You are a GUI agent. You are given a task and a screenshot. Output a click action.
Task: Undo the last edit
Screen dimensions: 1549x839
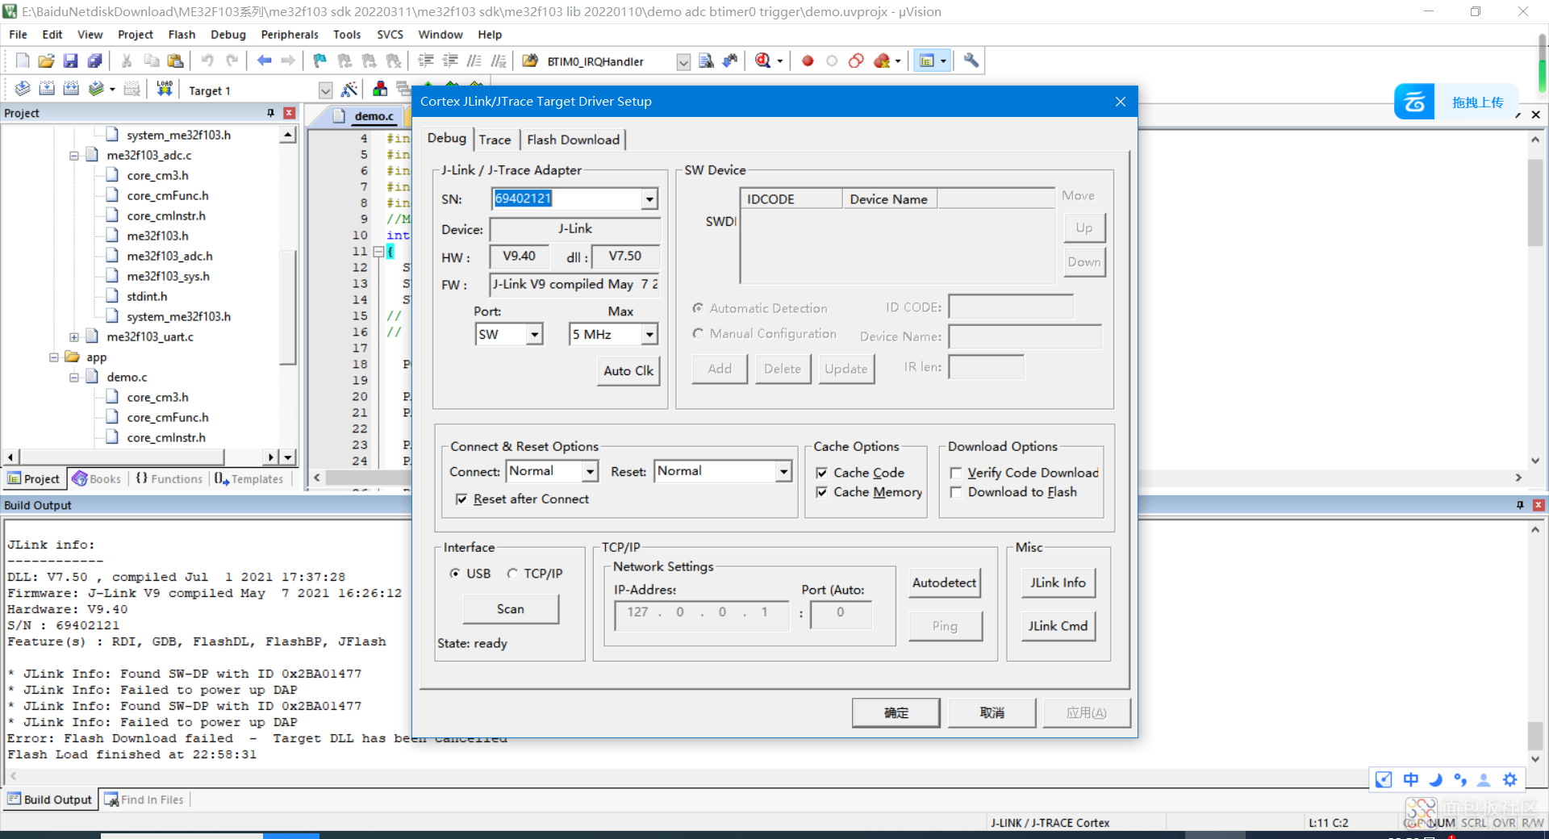point(207,61)
